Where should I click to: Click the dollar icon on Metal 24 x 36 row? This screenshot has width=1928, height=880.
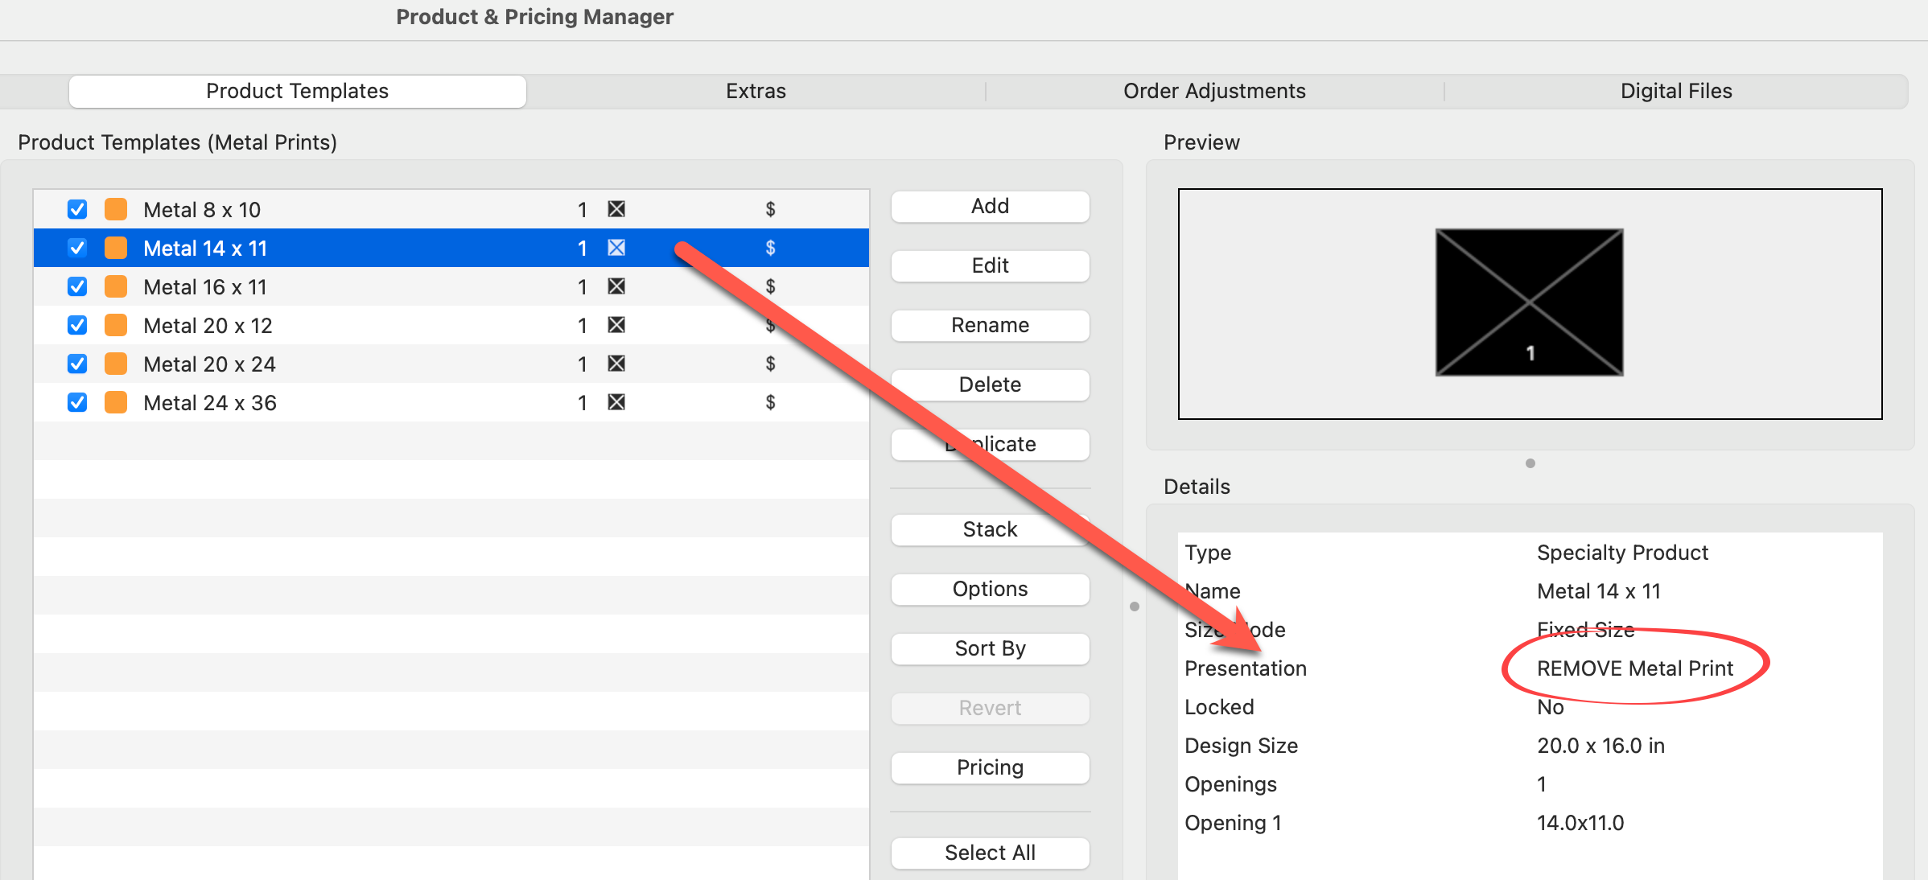770,402
